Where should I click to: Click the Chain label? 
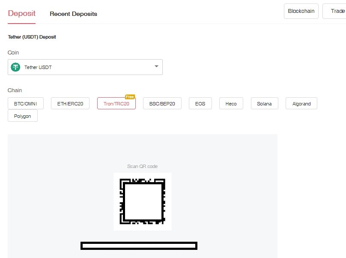click(x=15, y=90)
